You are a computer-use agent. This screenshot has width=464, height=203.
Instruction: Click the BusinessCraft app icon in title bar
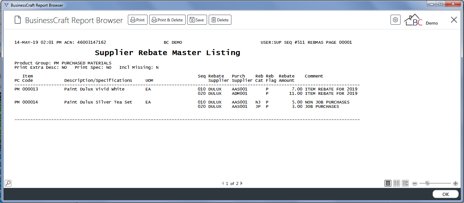pyautogui.click(x=6, y=5)
